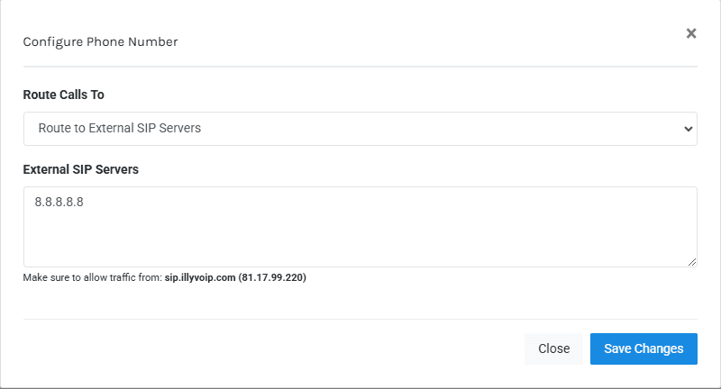Click the Route Calls To label
The height and width of the screenshot is (389, 721).
pos(64,94)
